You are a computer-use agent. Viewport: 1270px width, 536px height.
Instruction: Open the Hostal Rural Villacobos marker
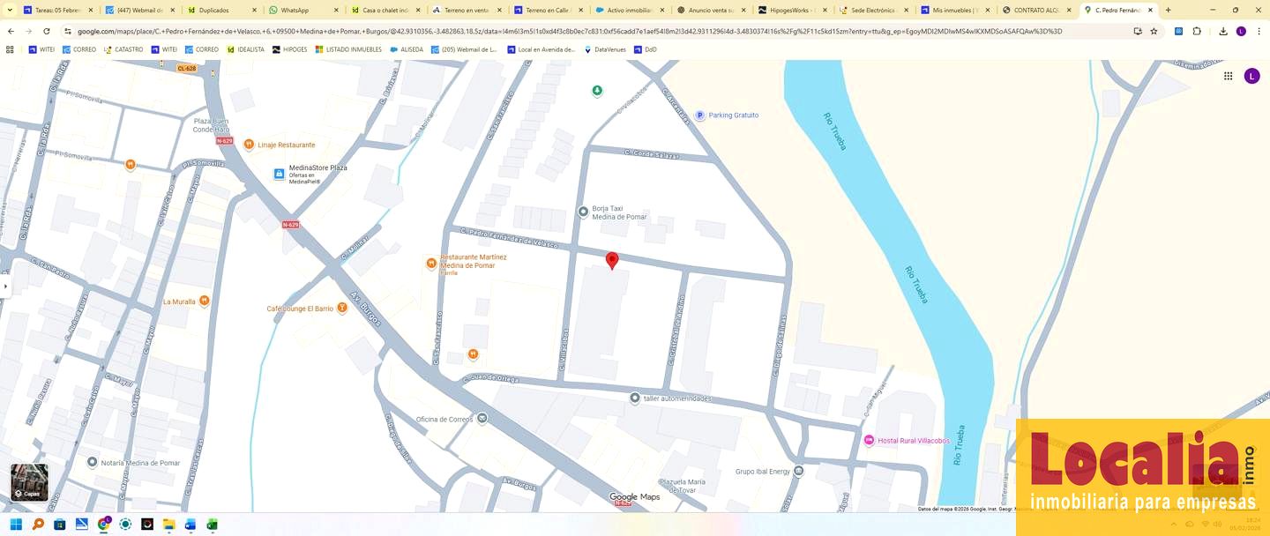[869, 440]
